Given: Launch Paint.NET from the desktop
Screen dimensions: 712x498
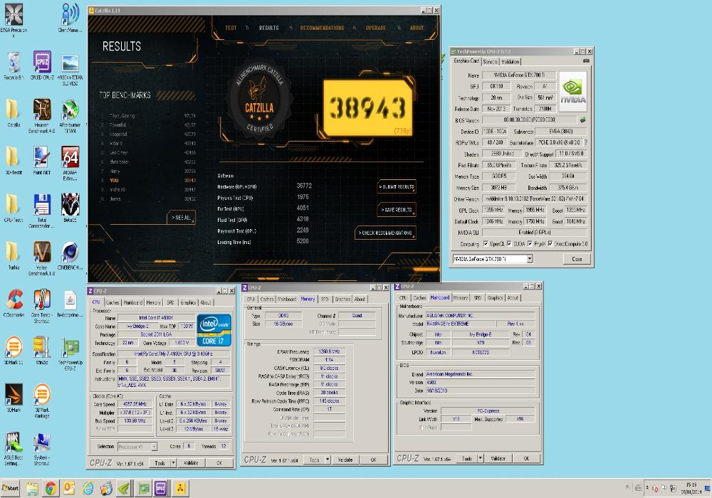Looking at the screenshot, I should [42, 161].
